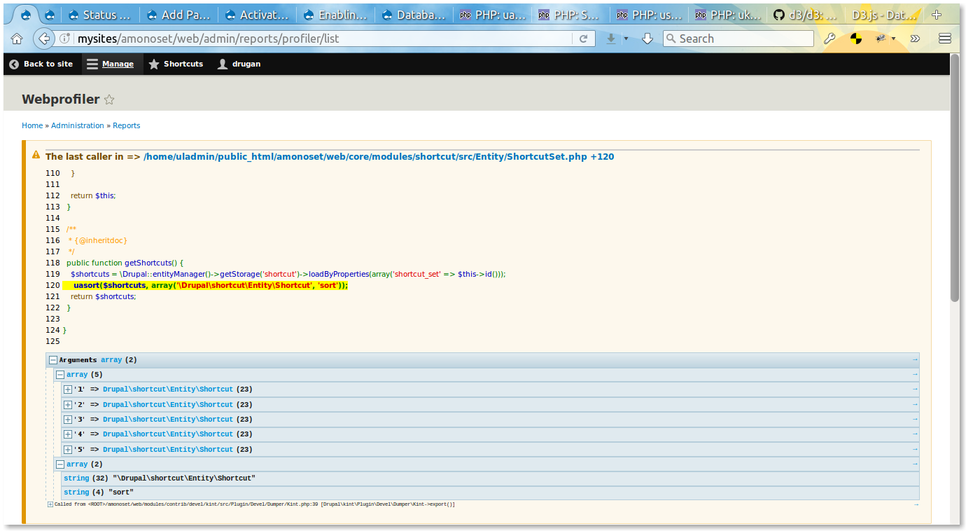The width and height of the screenshot is (966, 531).
Task: Switch to the 'Add Pa...' tab
Action: point(178,15)
